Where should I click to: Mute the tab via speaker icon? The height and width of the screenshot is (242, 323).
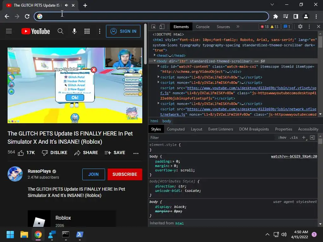(66, 5)
